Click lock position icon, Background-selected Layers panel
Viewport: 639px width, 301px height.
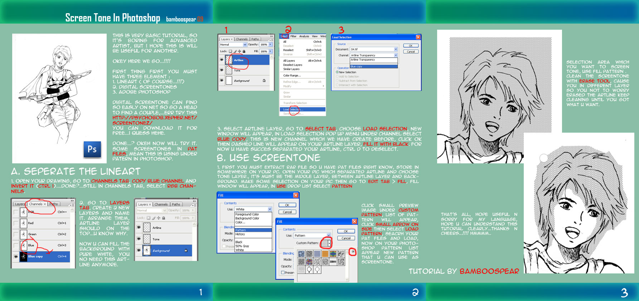pos(159,218)
